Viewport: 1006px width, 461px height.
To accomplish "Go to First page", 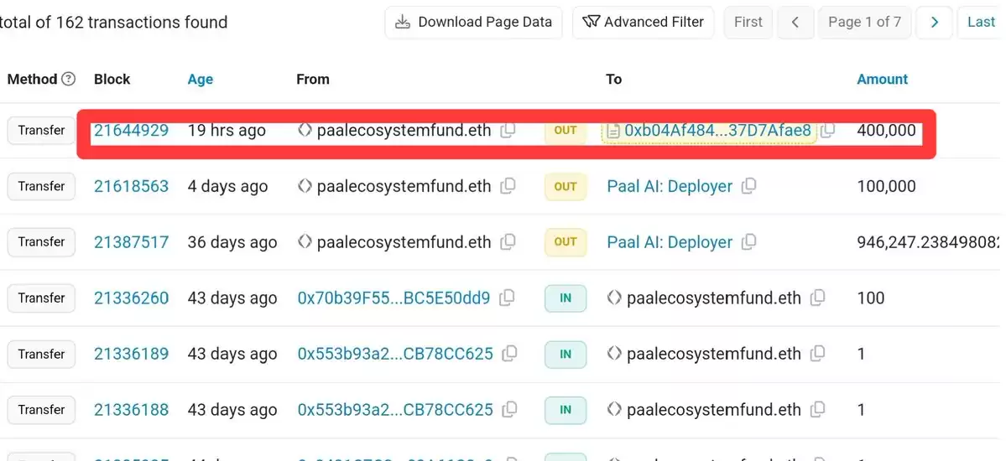I will pos(748,23).
